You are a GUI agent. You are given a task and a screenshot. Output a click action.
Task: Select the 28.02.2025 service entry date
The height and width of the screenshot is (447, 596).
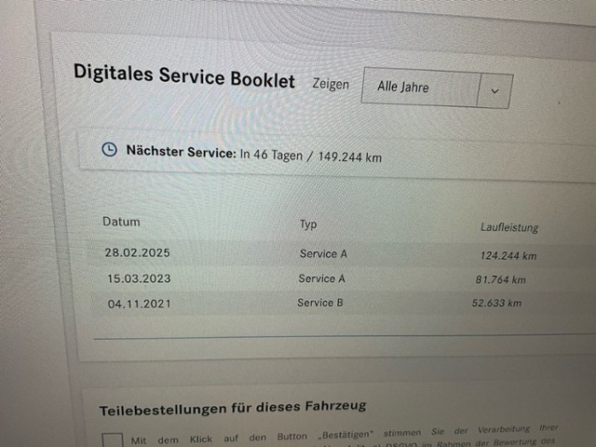click(137, 252)
